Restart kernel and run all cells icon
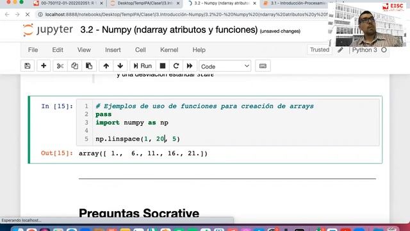Viewport: 410px width, 231px height. [190, 65]
